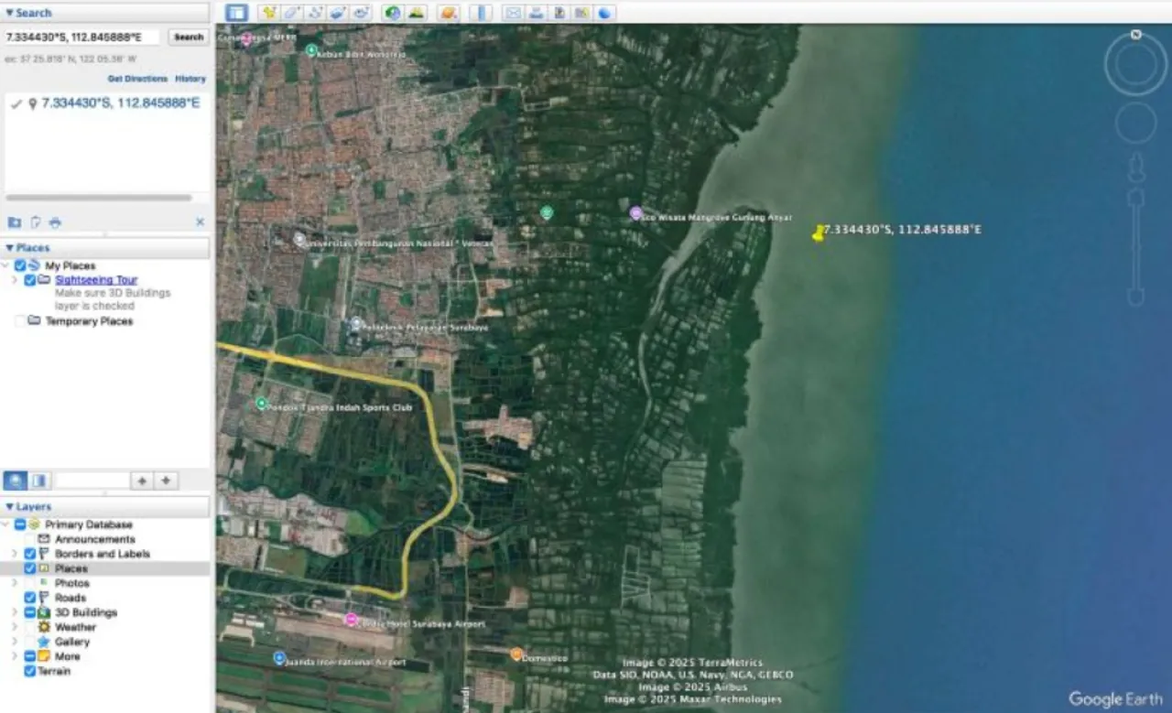Select the Add Image Overlay tool
1172x713 pixels.
338,13
